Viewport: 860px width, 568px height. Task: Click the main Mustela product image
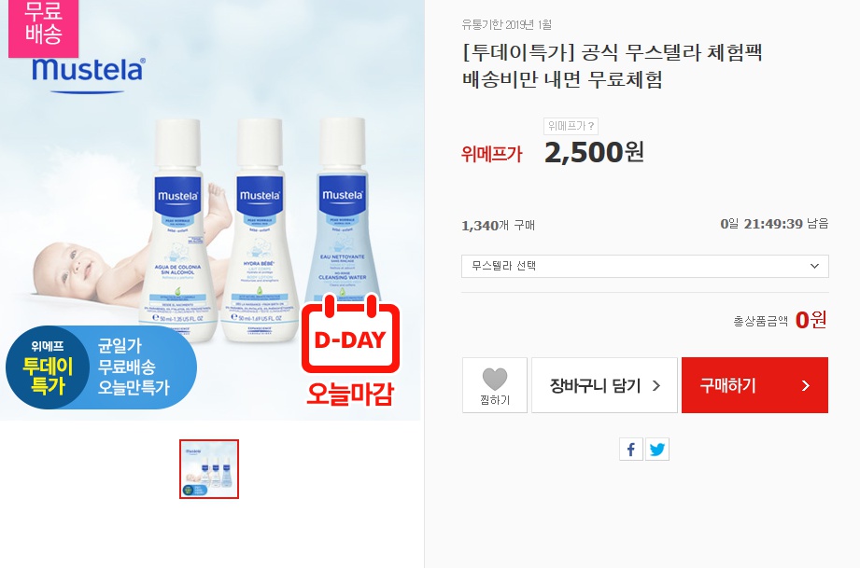[x=211, y=211]
